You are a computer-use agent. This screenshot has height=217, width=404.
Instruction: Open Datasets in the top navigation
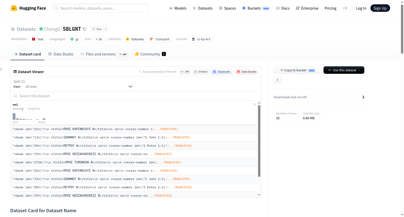click(203, 8)
